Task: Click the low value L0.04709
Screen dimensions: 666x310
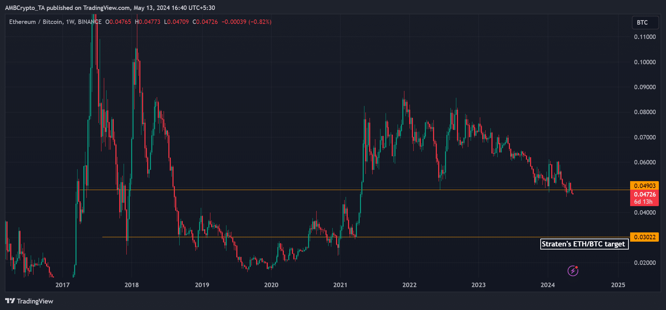Action: coord(176,22)
